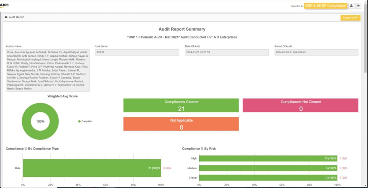368x188 pixels.
Task: Click the Amazon logo
Action: (4, 5)
